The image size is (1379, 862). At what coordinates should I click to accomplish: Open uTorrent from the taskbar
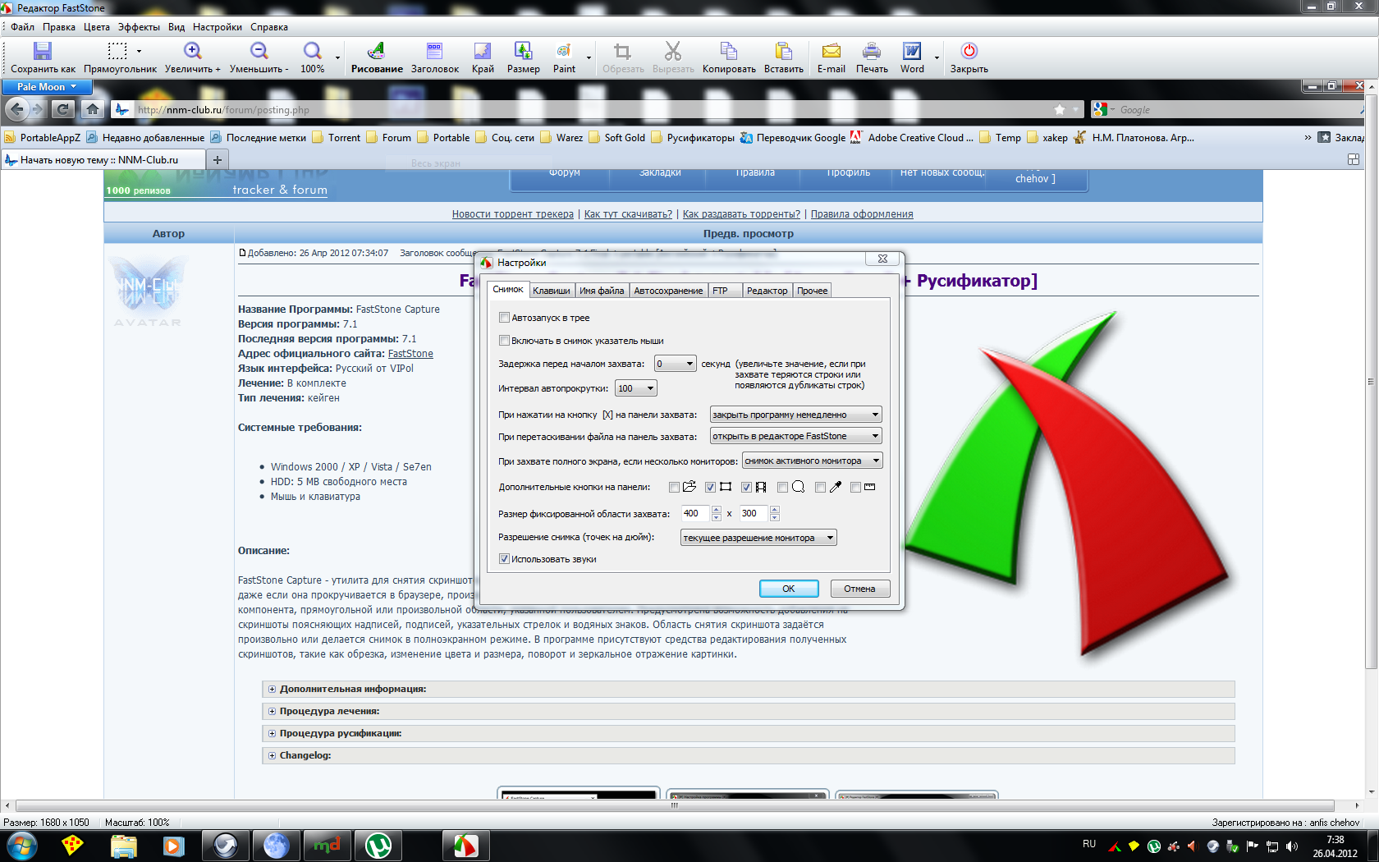coord(378,845)
